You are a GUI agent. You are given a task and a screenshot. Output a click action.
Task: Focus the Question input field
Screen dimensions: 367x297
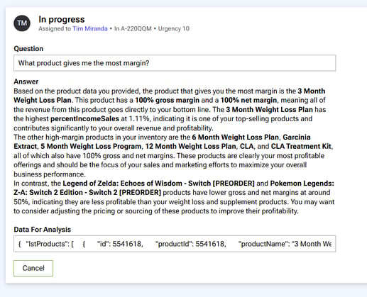point(175,63)
